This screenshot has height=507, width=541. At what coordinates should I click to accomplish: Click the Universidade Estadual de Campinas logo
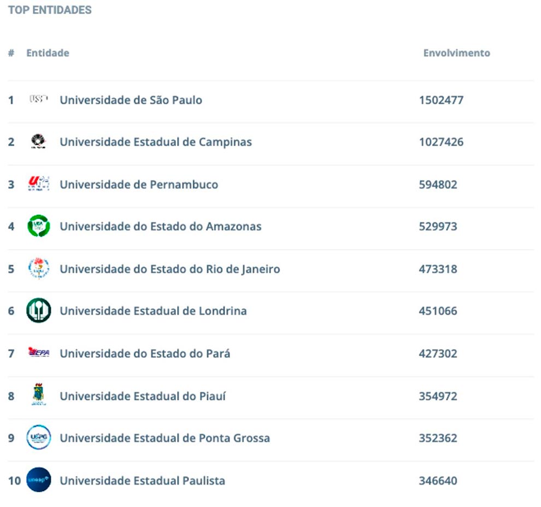[38, 142]
